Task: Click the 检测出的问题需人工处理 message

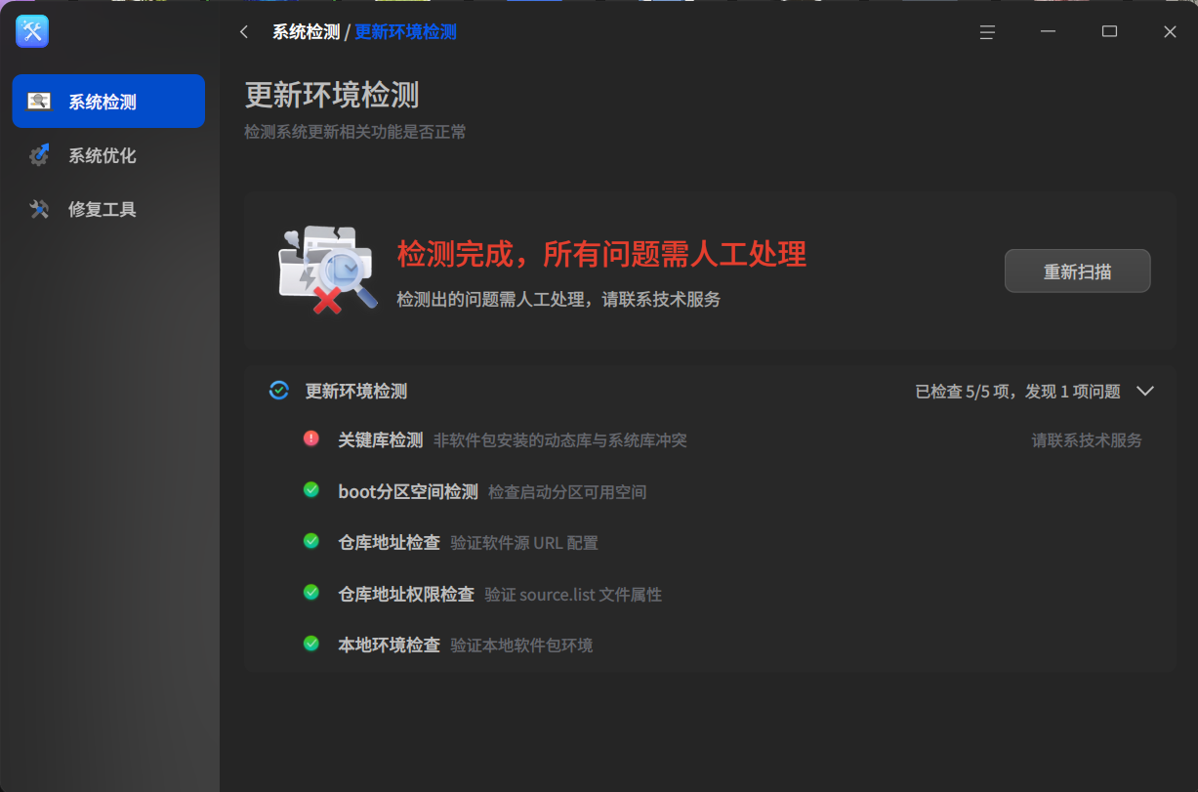Action: pos(558,300)
